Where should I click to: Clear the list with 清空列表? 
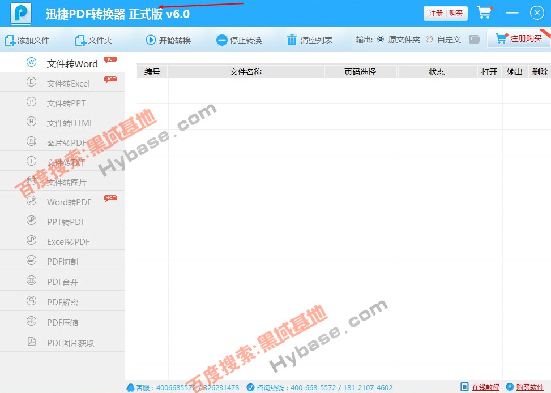point(310,40)
